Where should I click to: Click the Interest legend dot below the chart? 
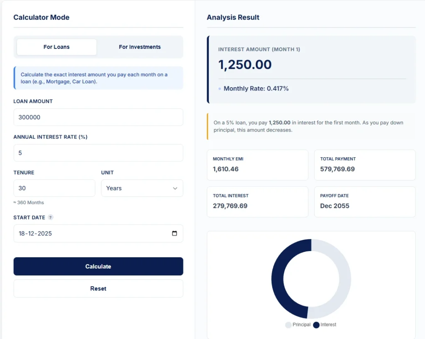[x=316, y=325]
